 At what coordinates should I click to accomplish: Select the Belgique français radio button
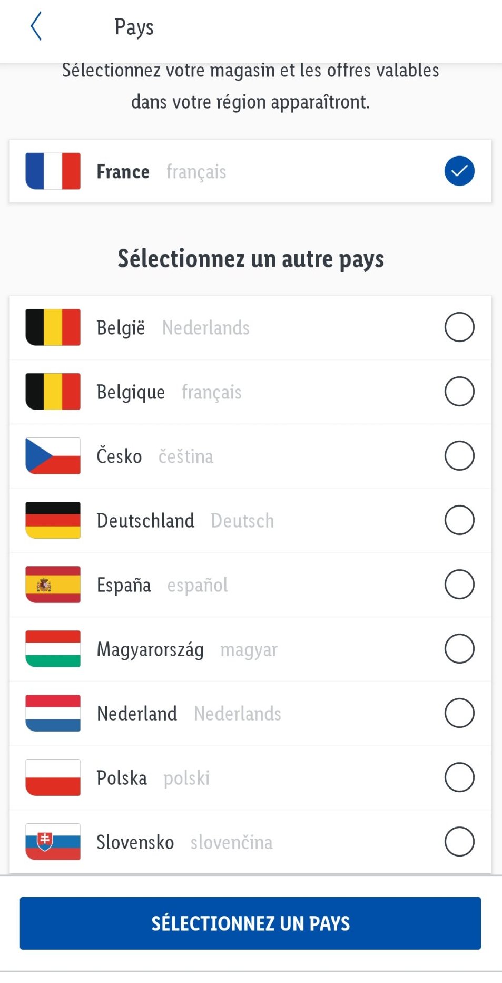click(459, 392)
